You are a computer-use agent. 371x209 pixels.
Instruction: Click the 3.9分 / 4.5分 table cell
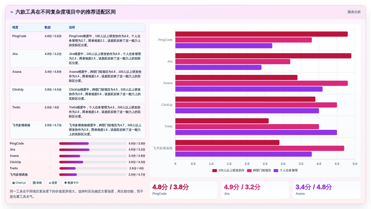tap(53, 90)
